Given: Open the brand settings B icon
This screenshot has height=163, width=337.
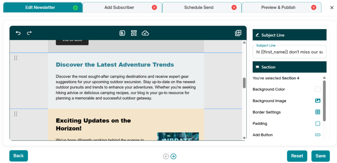Looking at the screenshot, I should (x=122, y=33).
